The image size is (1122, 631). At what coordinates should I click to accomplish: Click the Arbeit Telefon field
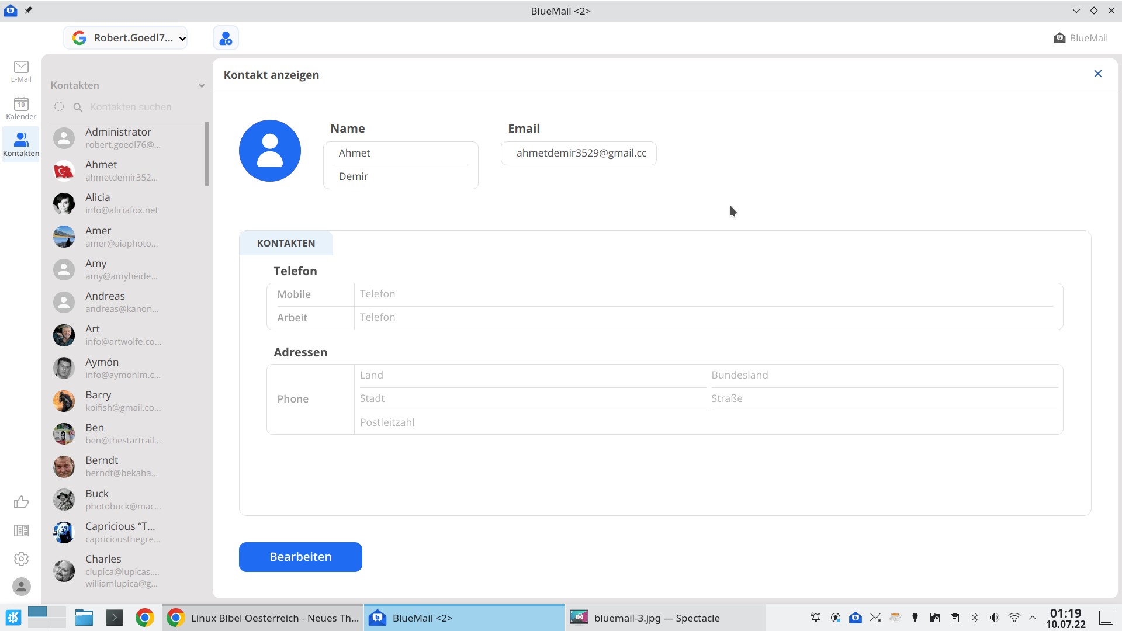click(x=706, y=318)
